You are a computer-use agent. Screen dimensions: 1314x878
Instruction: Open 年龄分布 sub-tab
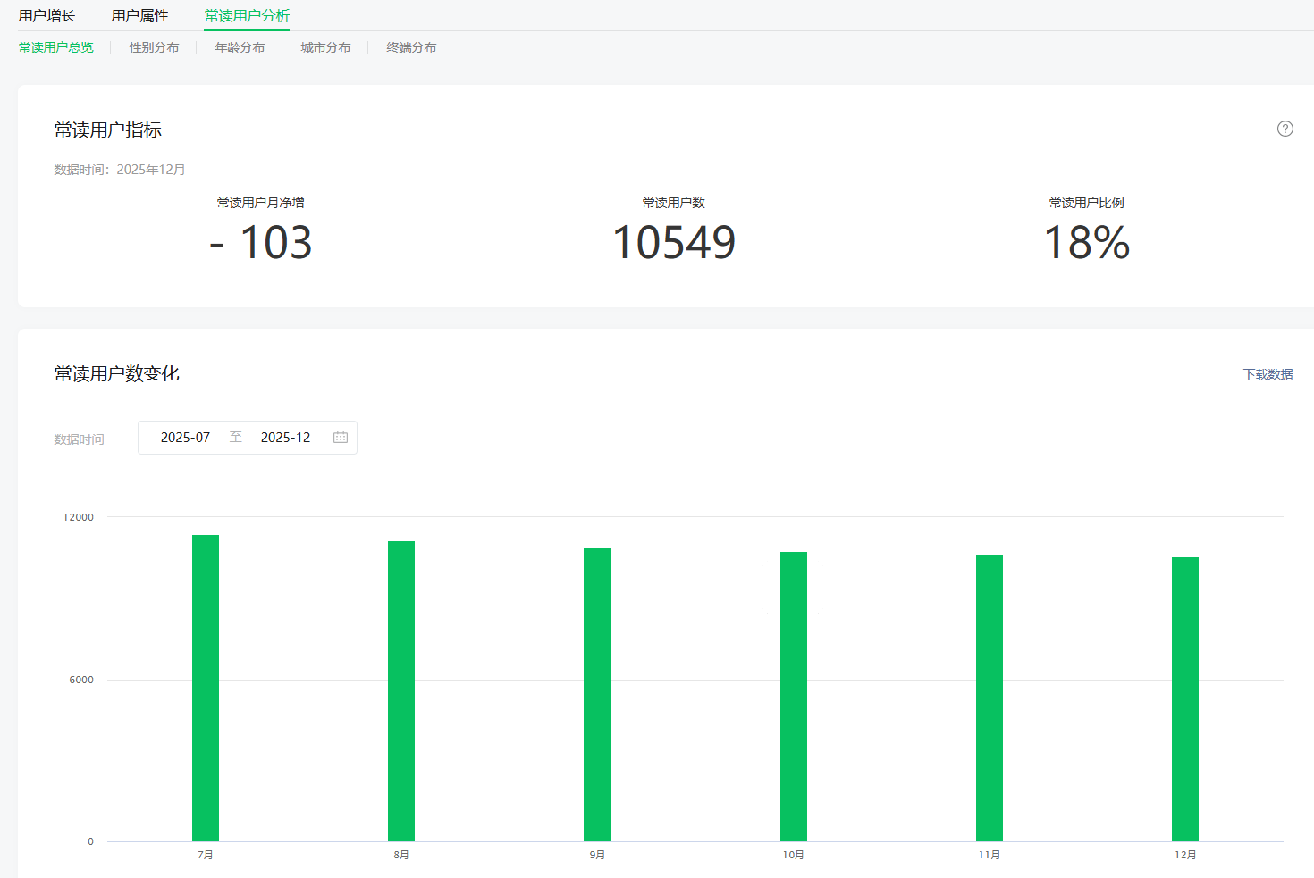click(x=240, y=47)
